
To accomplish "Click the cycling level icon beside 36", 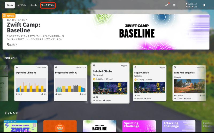I will 186,6.
